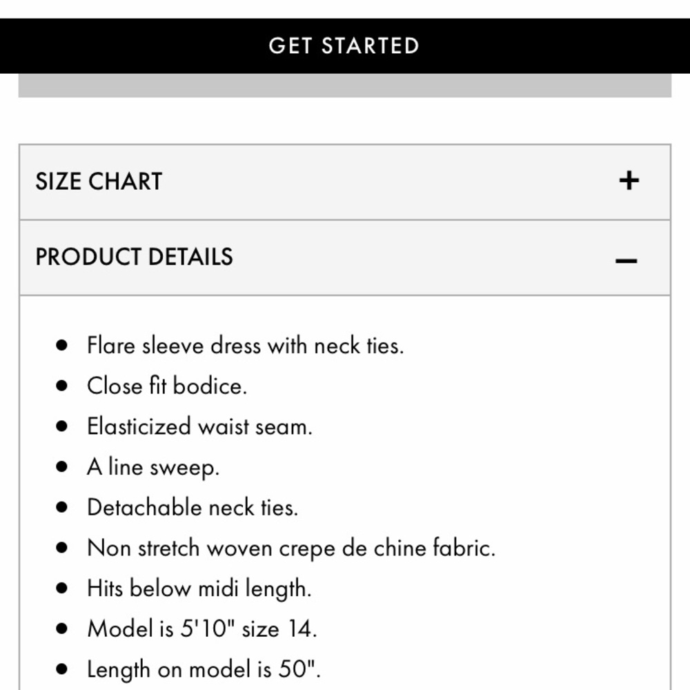The width and height of the screenshot is (690, 690).
Task: Click the 'Elasticized waist seam' line
Action: (x=199, y=426)
